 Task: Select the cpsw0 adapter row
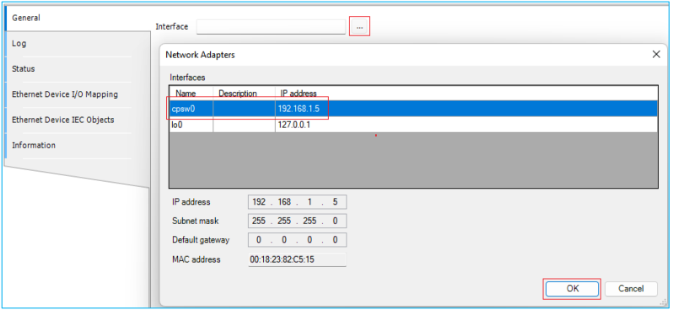point(413,109)
